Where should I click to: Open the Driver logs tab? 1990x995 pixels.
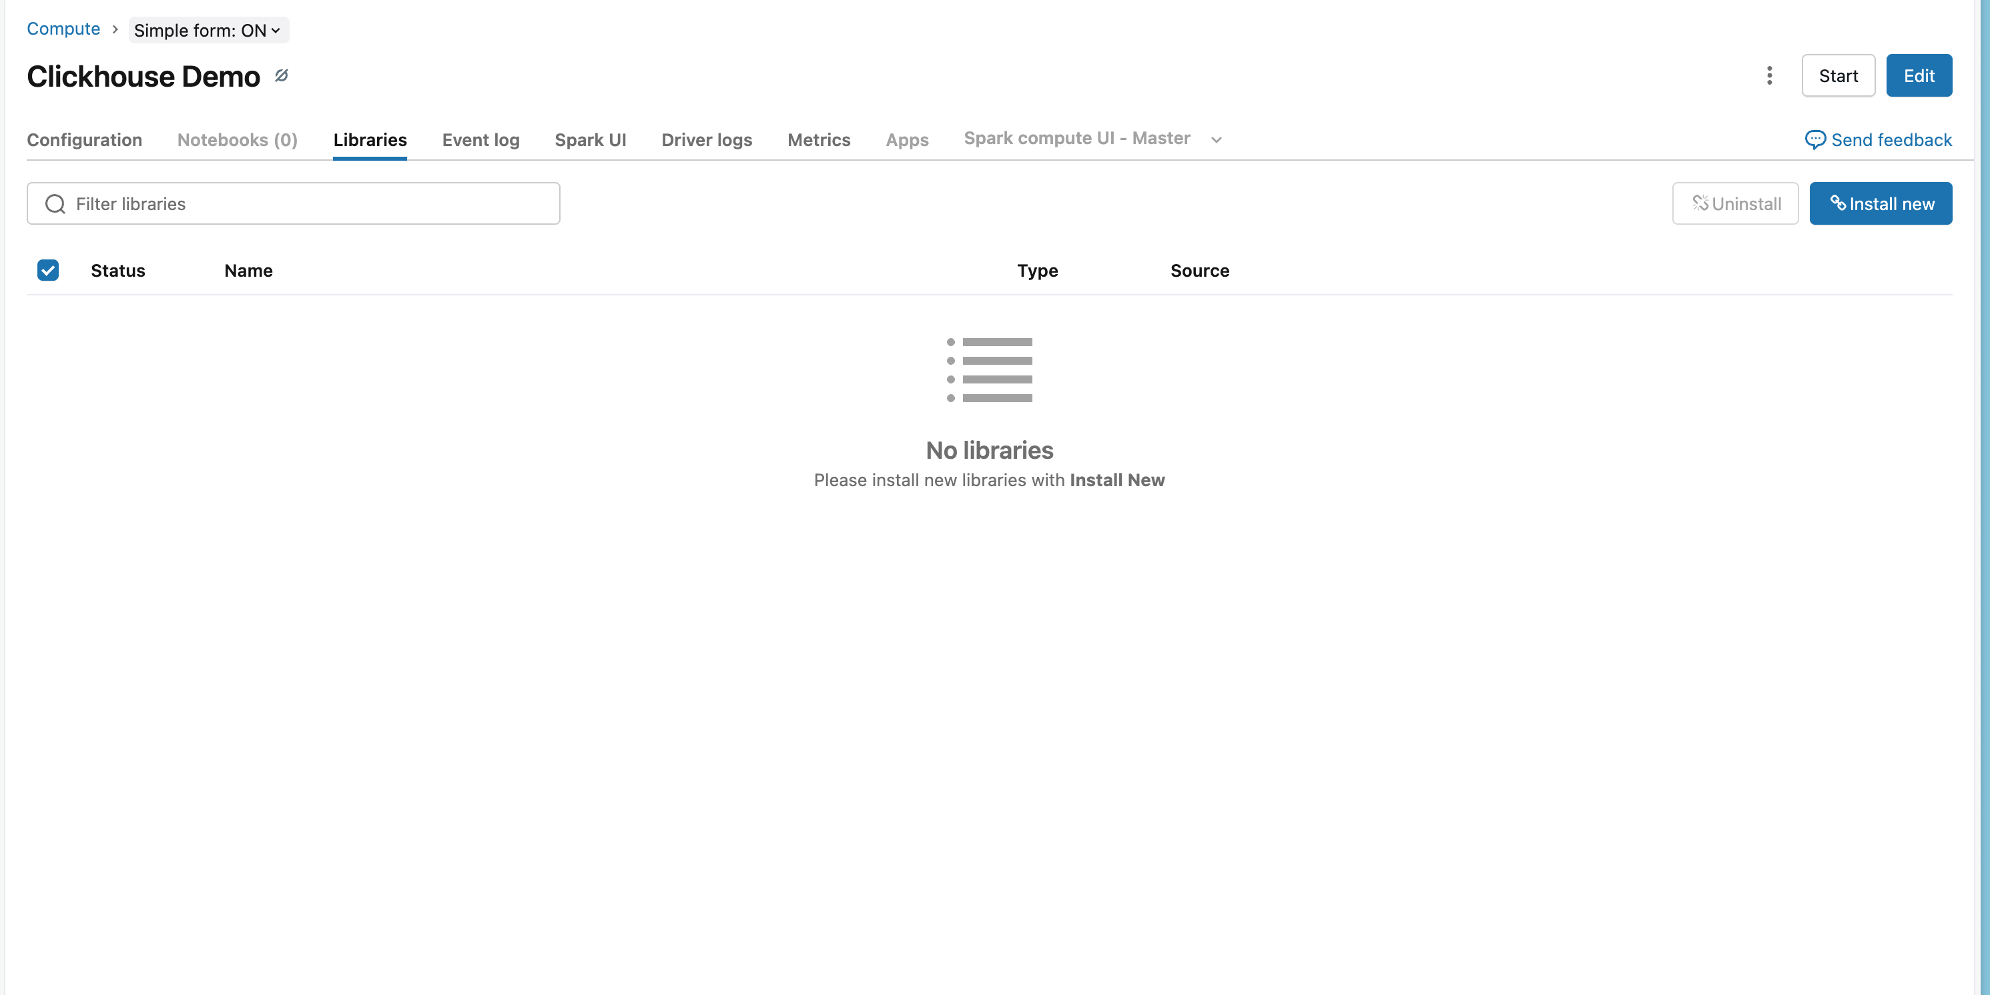[706, 140]
